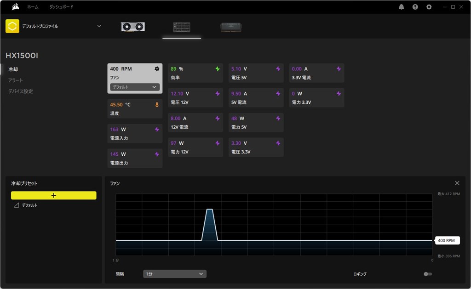Select the デバイス設定 sidebar item
The width and height of the screenshot is (471, 289).
point(20,91)
